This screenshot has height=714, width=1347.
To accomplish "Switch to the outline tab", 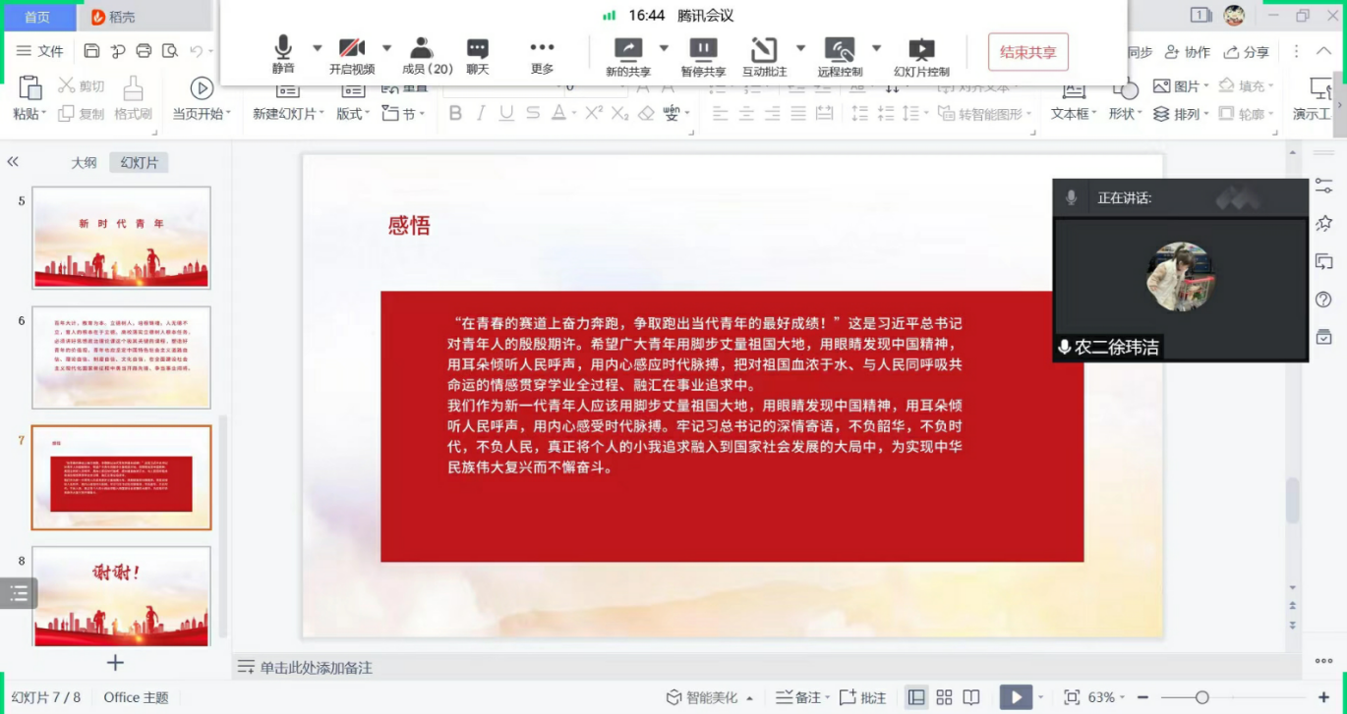I will tap(84, 163).
